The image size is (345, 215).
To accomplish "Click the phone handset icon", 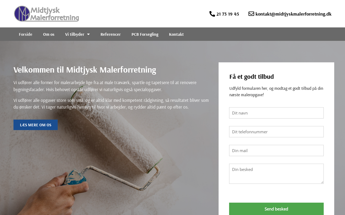I will (212, 14).
